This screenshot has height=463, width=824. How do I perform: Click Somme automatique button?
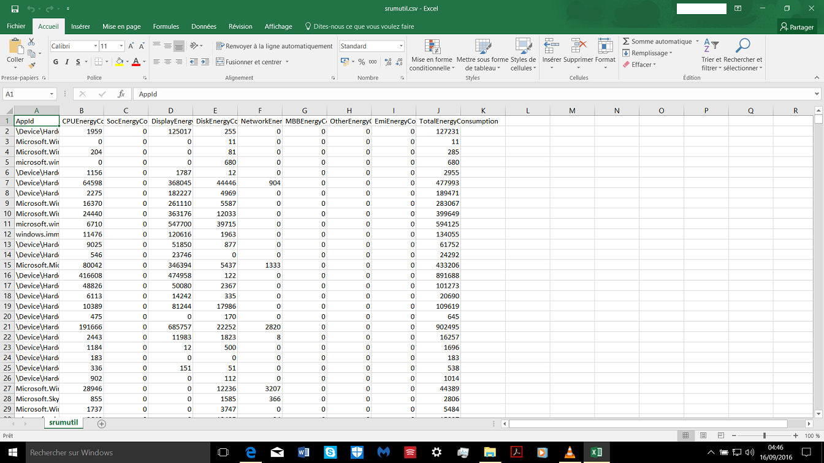pyautogui.click(x=661, y=42)
